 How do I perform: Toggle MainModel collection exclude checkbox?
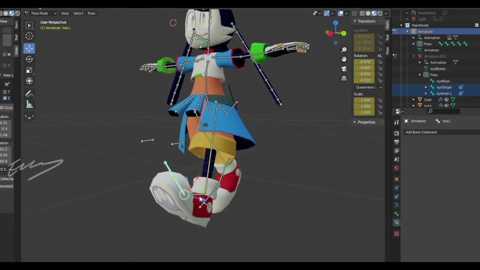point(477,25)
